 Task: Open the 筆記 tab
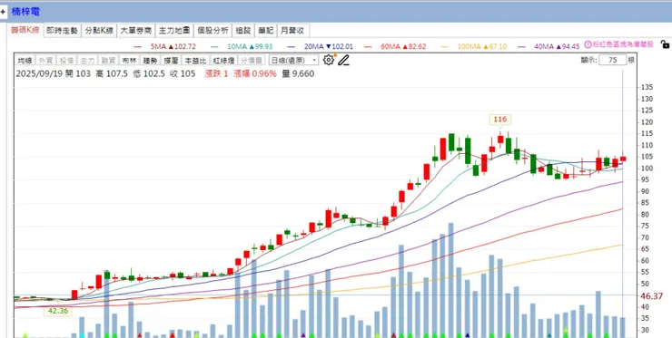pyautogui.click(x=266, y=31)
